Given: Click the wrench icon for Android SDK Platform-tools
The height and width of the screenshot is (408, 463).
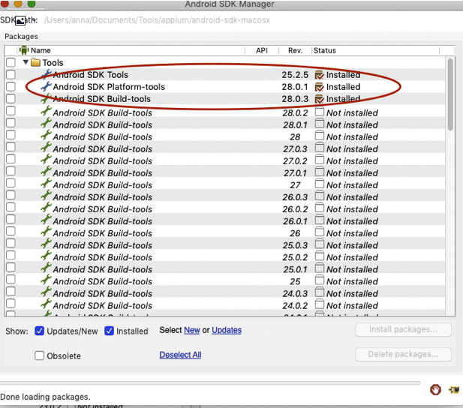Looking at the screenshot, I should [46, 86].
